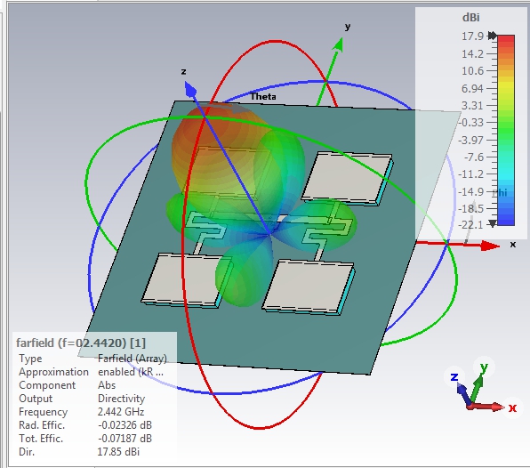530x468 pixels.
Task: Click the blue z-axis arrowhead
Action: pos(190,89)
